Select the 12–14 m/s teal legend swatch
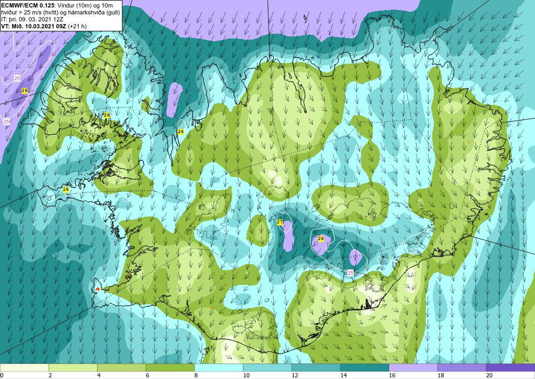The width and height of the screenshot is (535, 379). pos(316,367)
